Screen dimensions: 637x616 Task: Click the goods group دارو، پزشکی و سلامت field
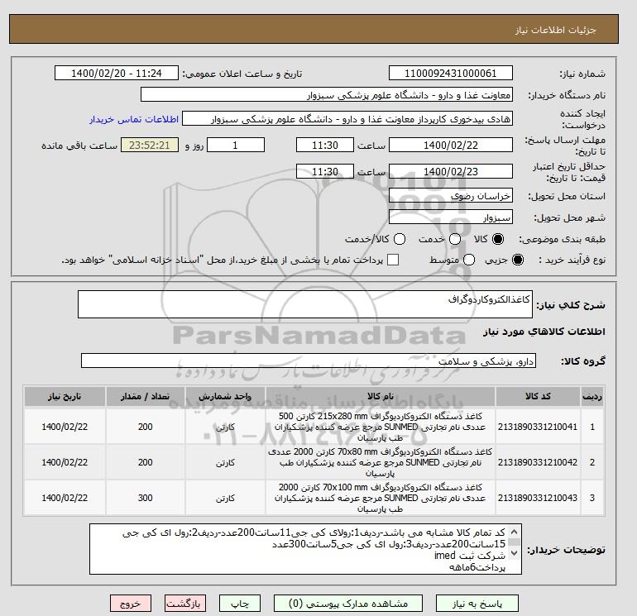(x=309, y=361)
